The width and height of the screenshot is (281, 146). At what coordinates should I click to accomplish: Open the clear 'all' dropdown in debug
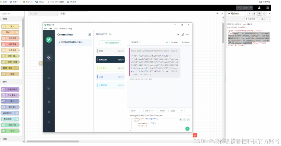(265, 19)
